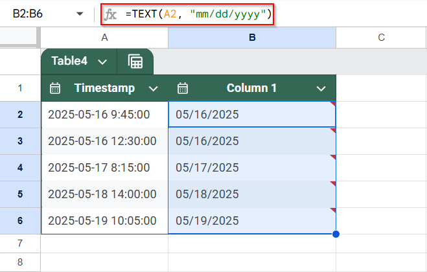
Task: Click the Table4 label
Action: (69, 61)
